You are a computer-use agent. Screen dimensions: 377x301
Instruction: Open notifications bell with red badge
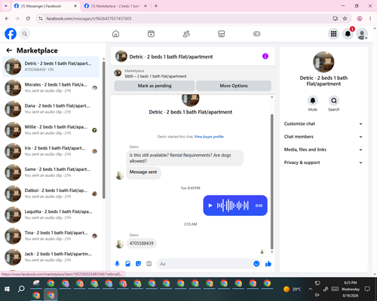coord(348,34)
